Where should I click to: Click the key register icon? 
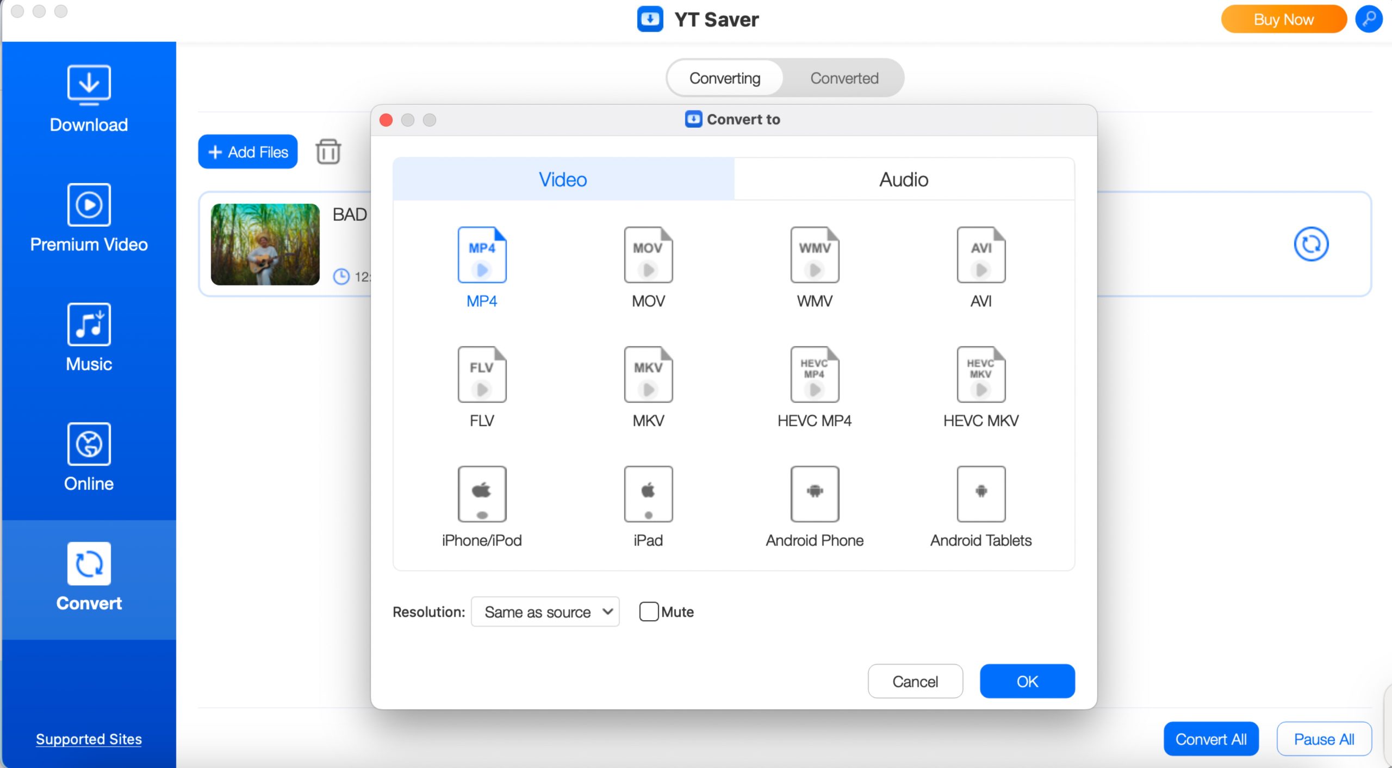click(1369, 19)
